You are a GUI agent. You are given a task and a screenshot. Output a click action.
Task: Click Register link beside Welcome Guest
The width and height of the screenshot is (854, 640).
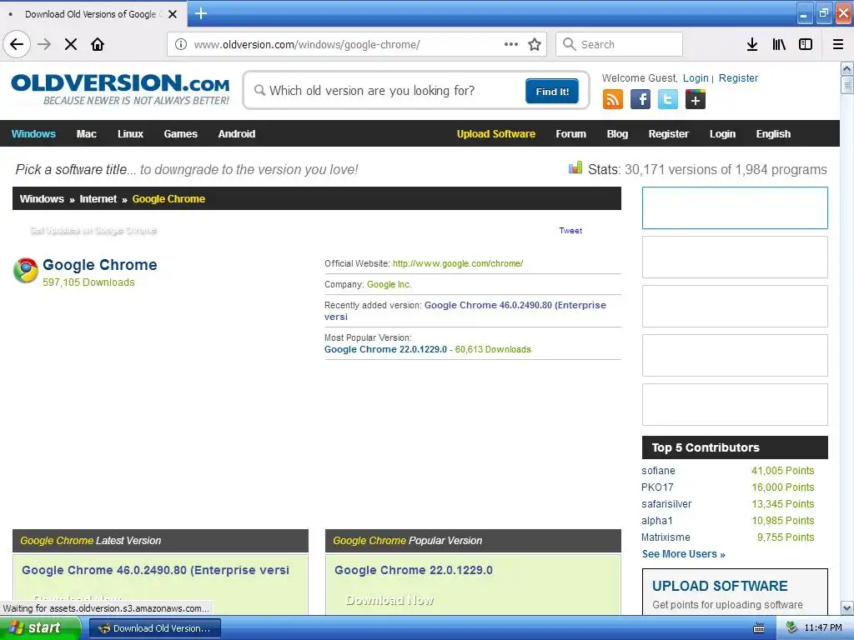point(738,77)
